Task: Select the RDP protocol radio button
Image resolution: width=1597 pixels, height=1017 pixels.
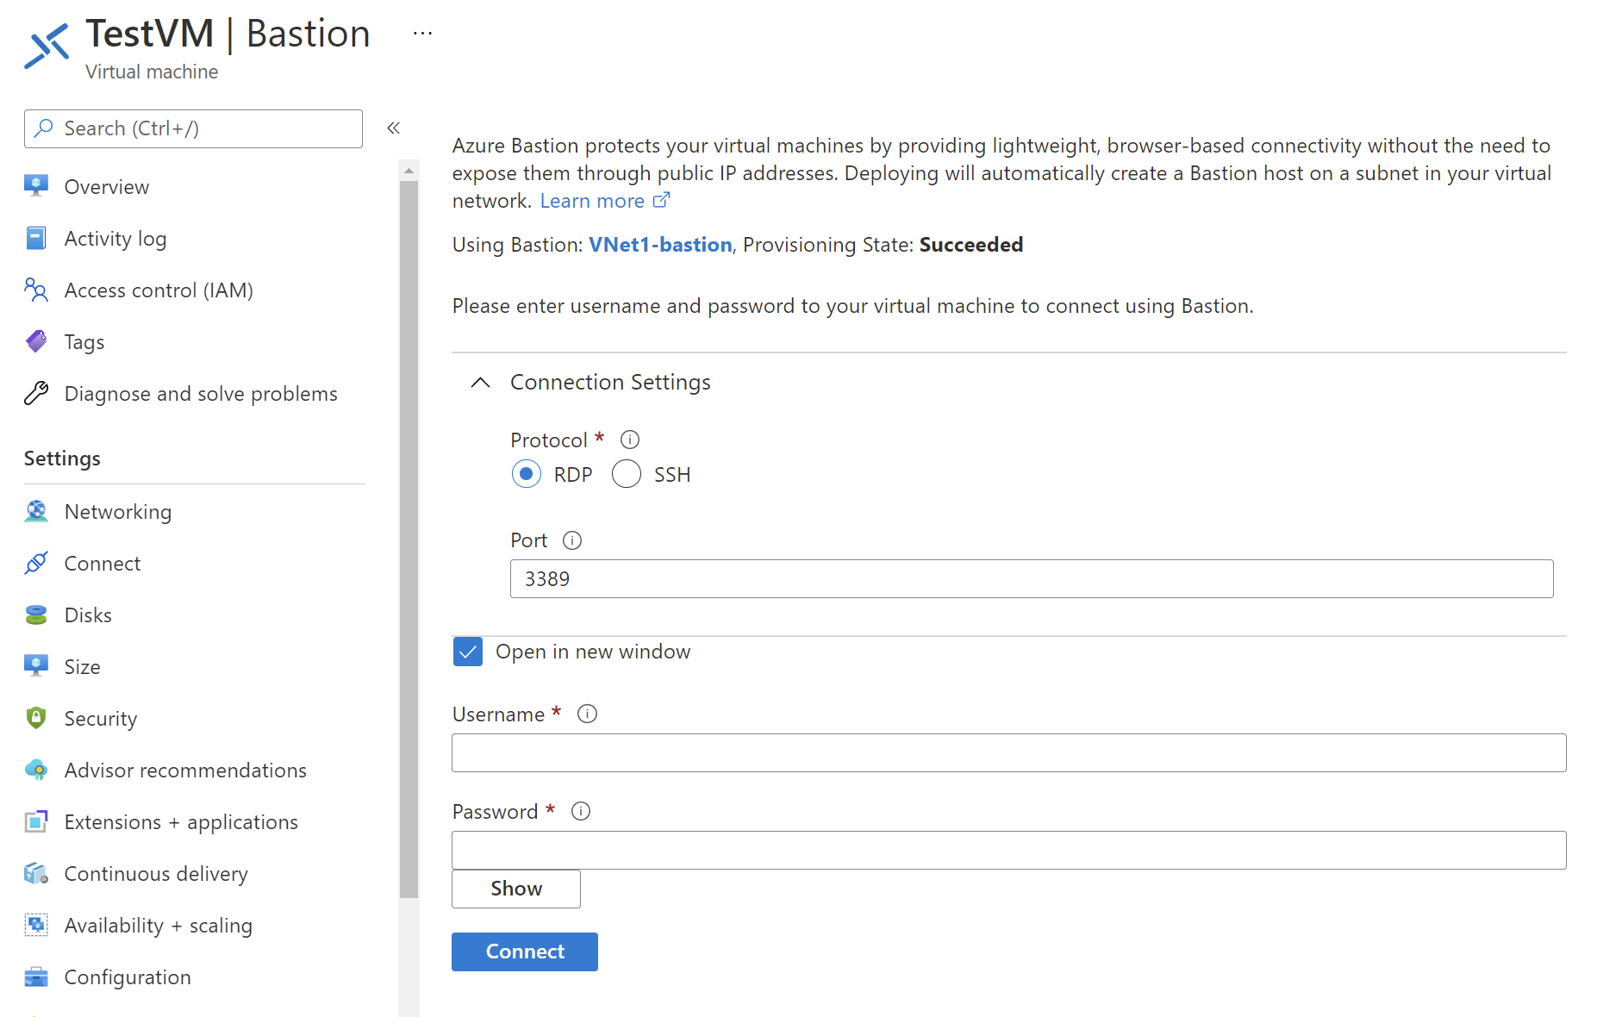Action: [526, 474]
